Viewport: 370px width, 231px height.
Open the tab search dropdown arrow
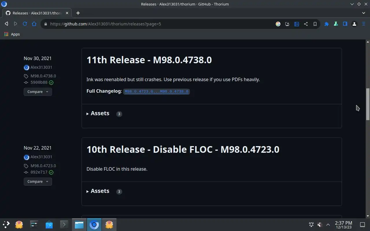point(364,13)
